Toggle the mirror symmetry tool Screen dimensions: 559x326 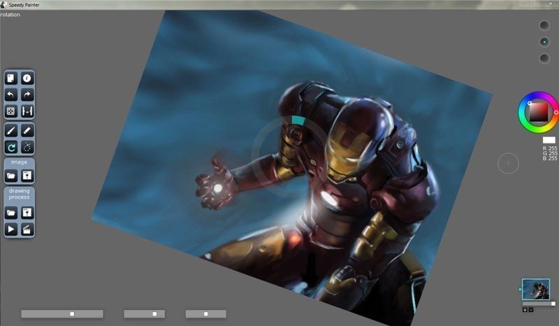tap(27, 111)
